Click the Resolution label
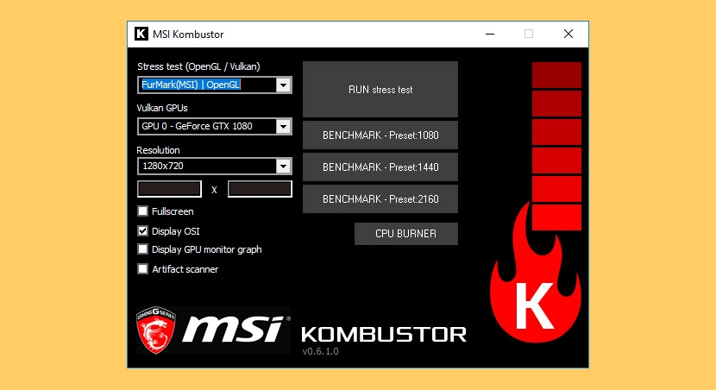 [158, 150]
